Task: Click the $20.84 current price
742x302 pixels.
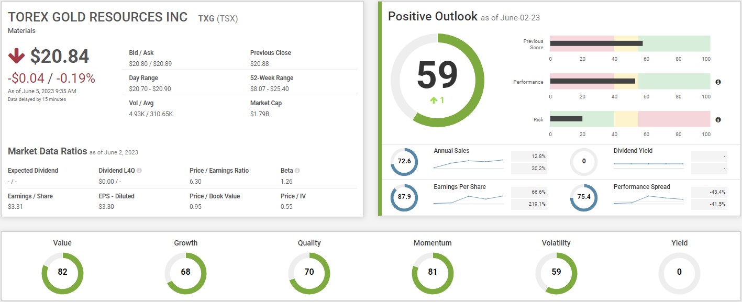Action: 60,57
